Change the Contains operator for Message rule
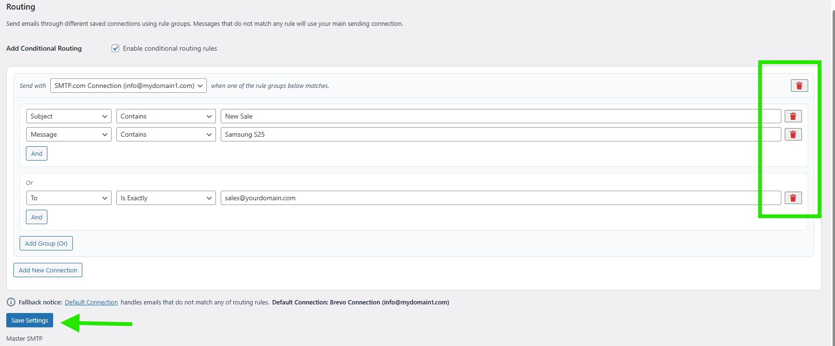835x346 pixels. [166, 134]
